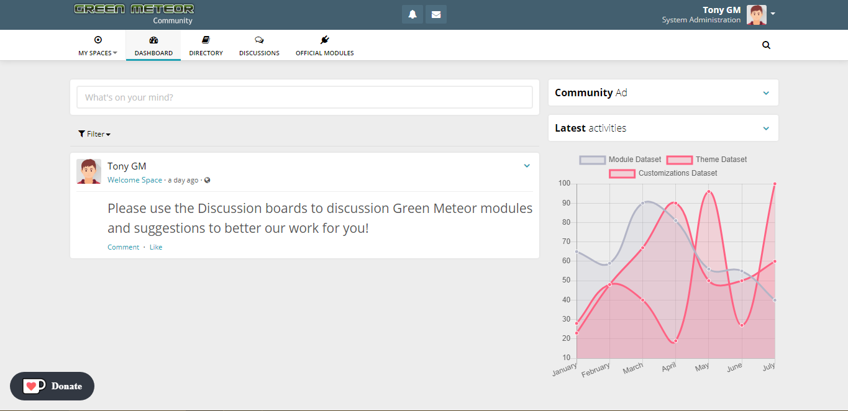The width and height of the screenshot is (848, 411).
Task: Click the Official Modules plug icon
Action: [x=324, y=40]
